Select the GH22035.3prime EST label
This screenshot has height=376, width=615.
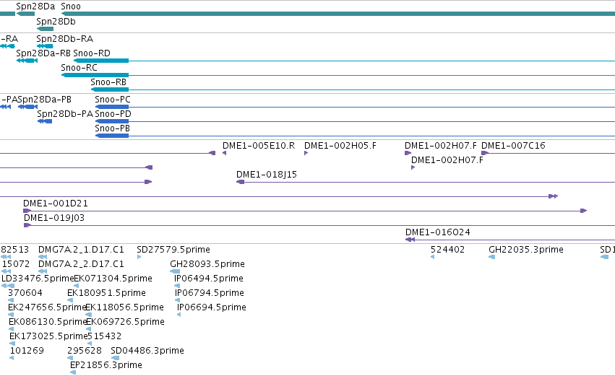click(x=526, y=250)
